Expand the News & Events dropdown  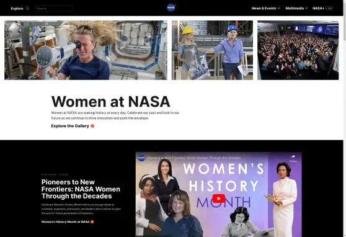[265, 8]
